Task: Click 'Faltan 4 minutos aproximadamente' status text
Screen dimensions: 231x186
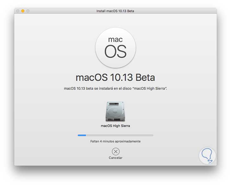Action: pos(115,141)
